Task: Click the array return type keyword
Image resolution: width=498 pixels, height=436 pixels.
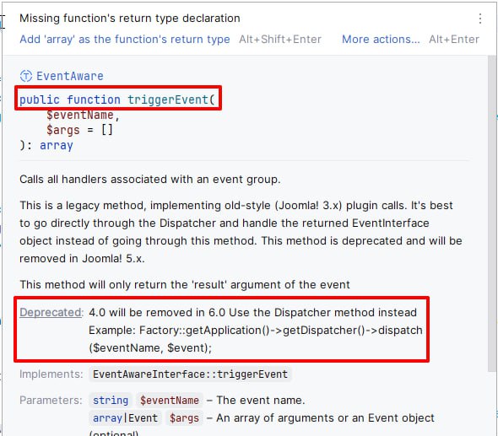Action: [x=57, y=145]
